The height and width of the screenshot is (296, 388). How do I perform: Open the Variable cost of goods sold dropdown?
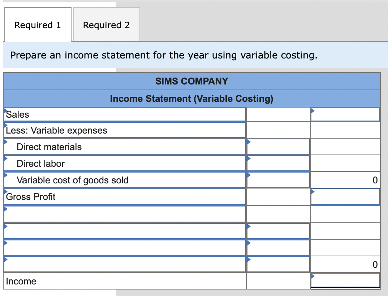125,180
